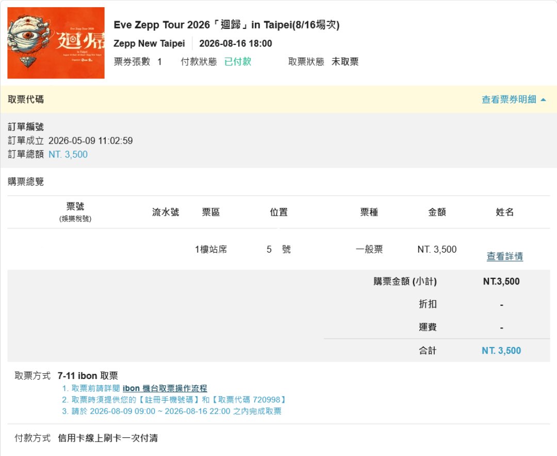This screenshot has height=456, width=557.
Task: Click the 購票金額 (小計) label
Action: point(405,281)
